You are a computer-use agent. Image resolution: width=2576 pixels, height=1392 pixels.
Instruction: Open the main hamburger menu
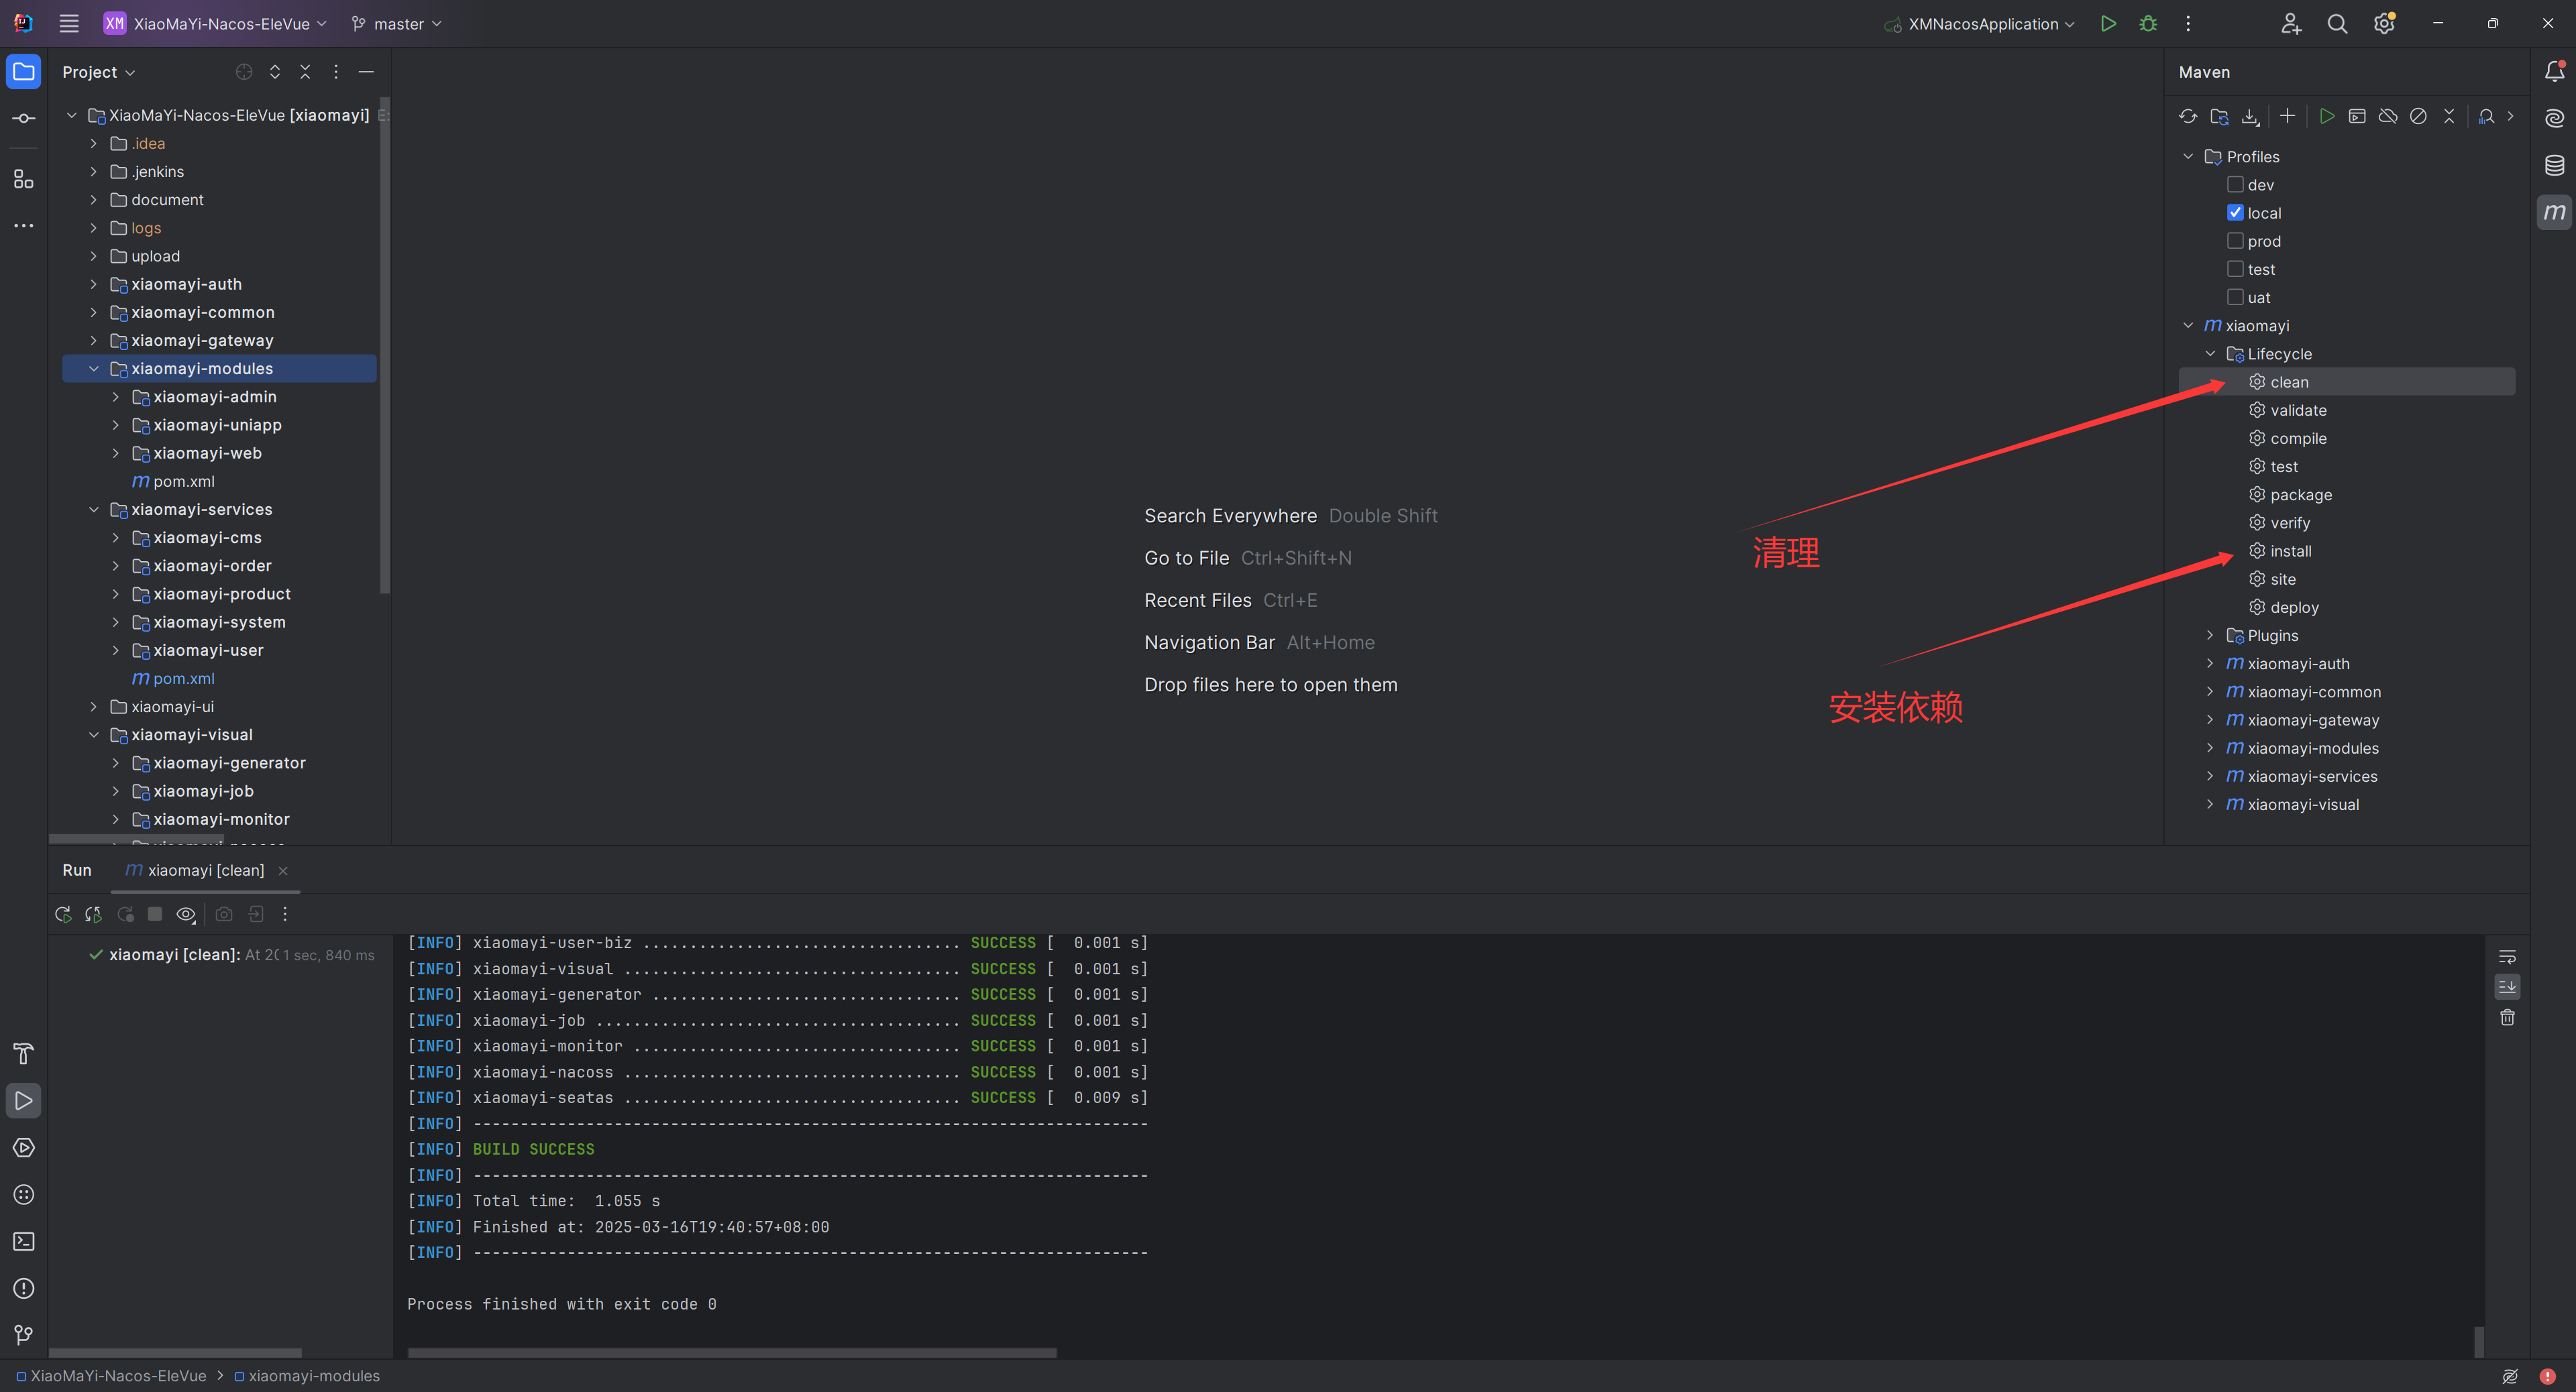[69, 24]
